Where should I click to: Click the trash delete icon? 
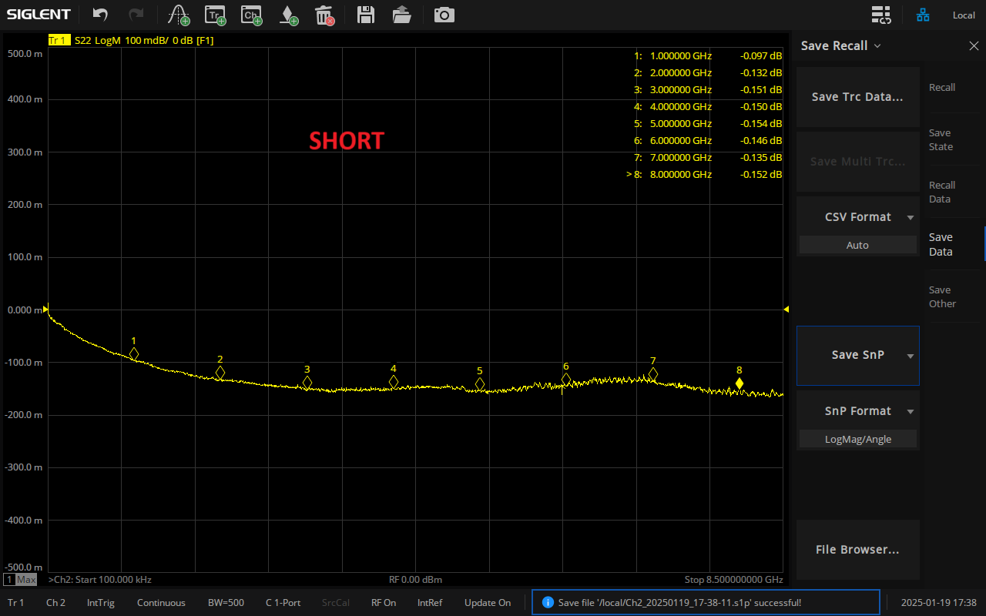click(x=324, y=15)
